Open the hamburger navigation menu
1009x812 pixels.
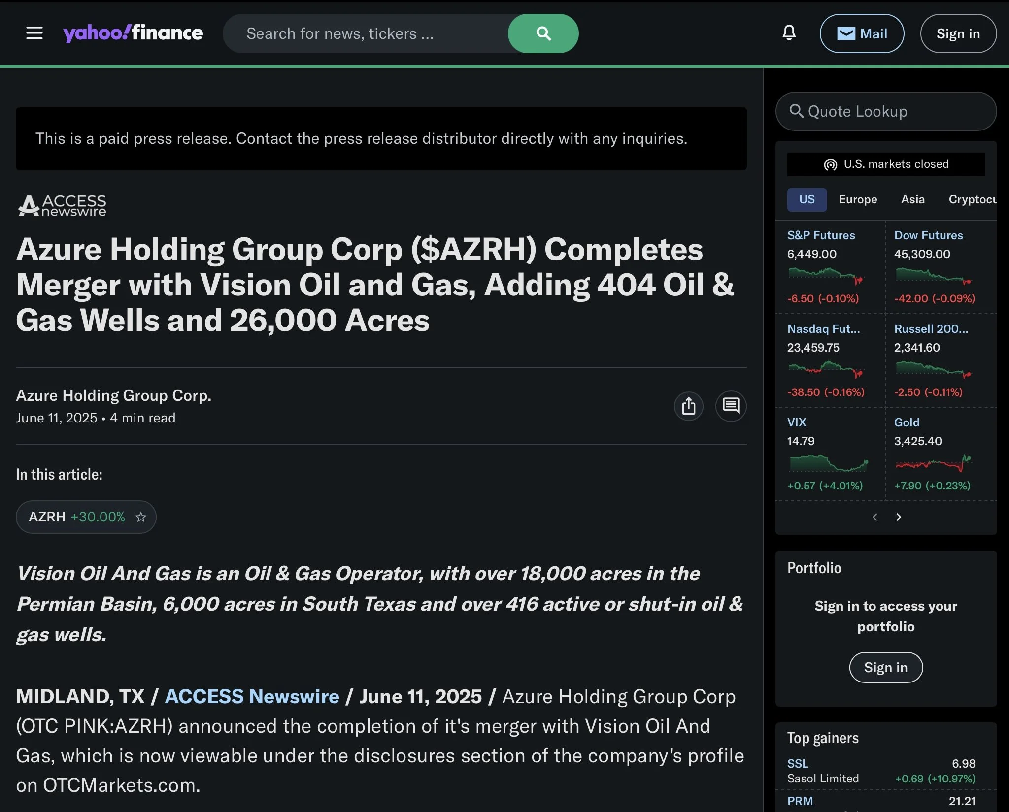tap(34, 33)
